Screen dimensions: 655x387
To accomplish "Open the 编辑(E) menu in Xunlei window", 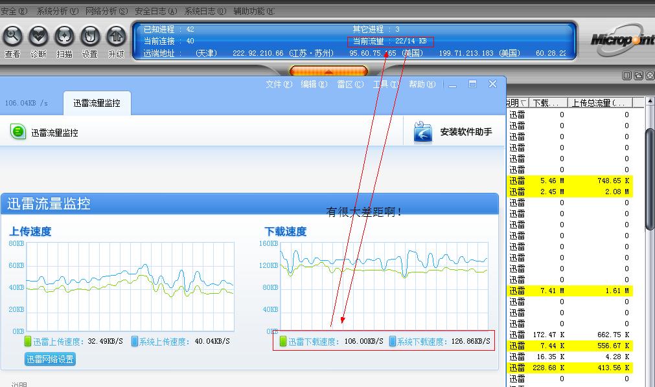I will 314,84.
